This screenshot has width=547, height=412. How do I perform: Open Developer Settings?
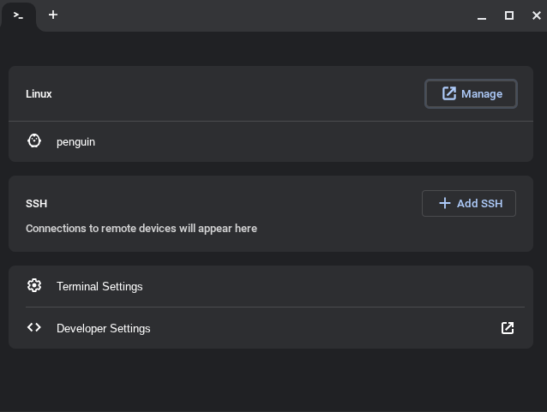[104, 328]
